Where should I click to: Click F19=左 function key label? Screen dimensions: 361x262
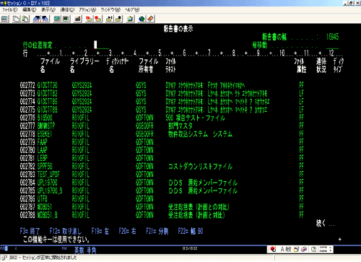click(100, 231)
